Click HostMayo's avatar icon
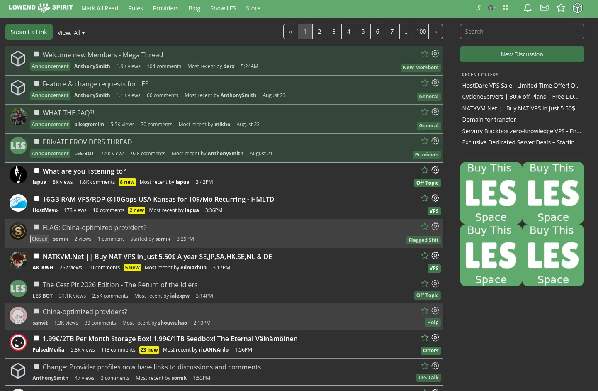The image size is (598, 391). tap(18, 203)
